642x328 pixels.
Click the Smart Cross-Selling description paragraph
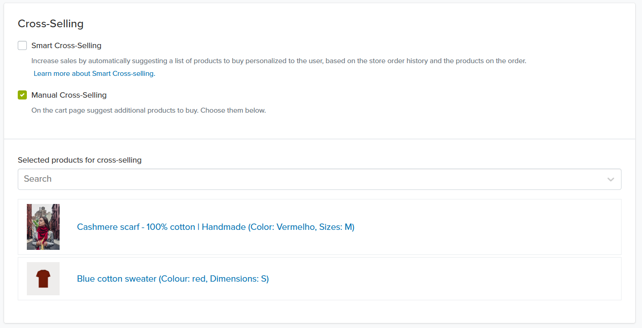tap(278, 61)
